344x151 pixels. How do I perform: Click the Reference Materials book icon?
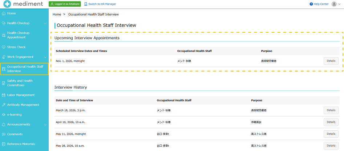click(x=3, y=144)
